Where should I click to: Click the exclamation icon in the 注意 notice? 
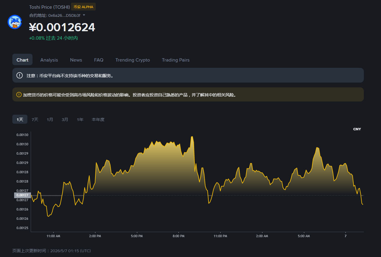coord(20,75)
